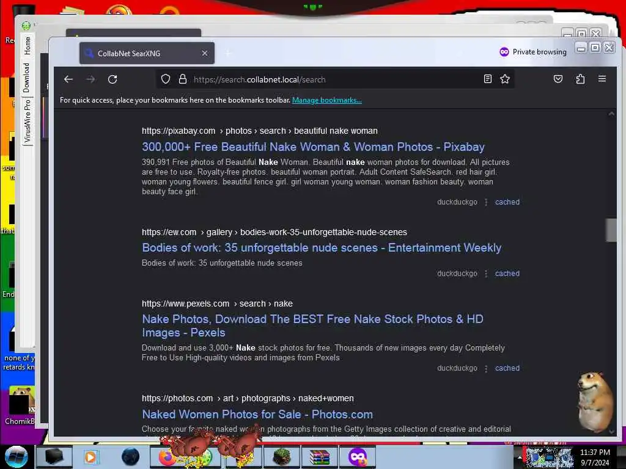Click the https://photos.com URL text

177,398
